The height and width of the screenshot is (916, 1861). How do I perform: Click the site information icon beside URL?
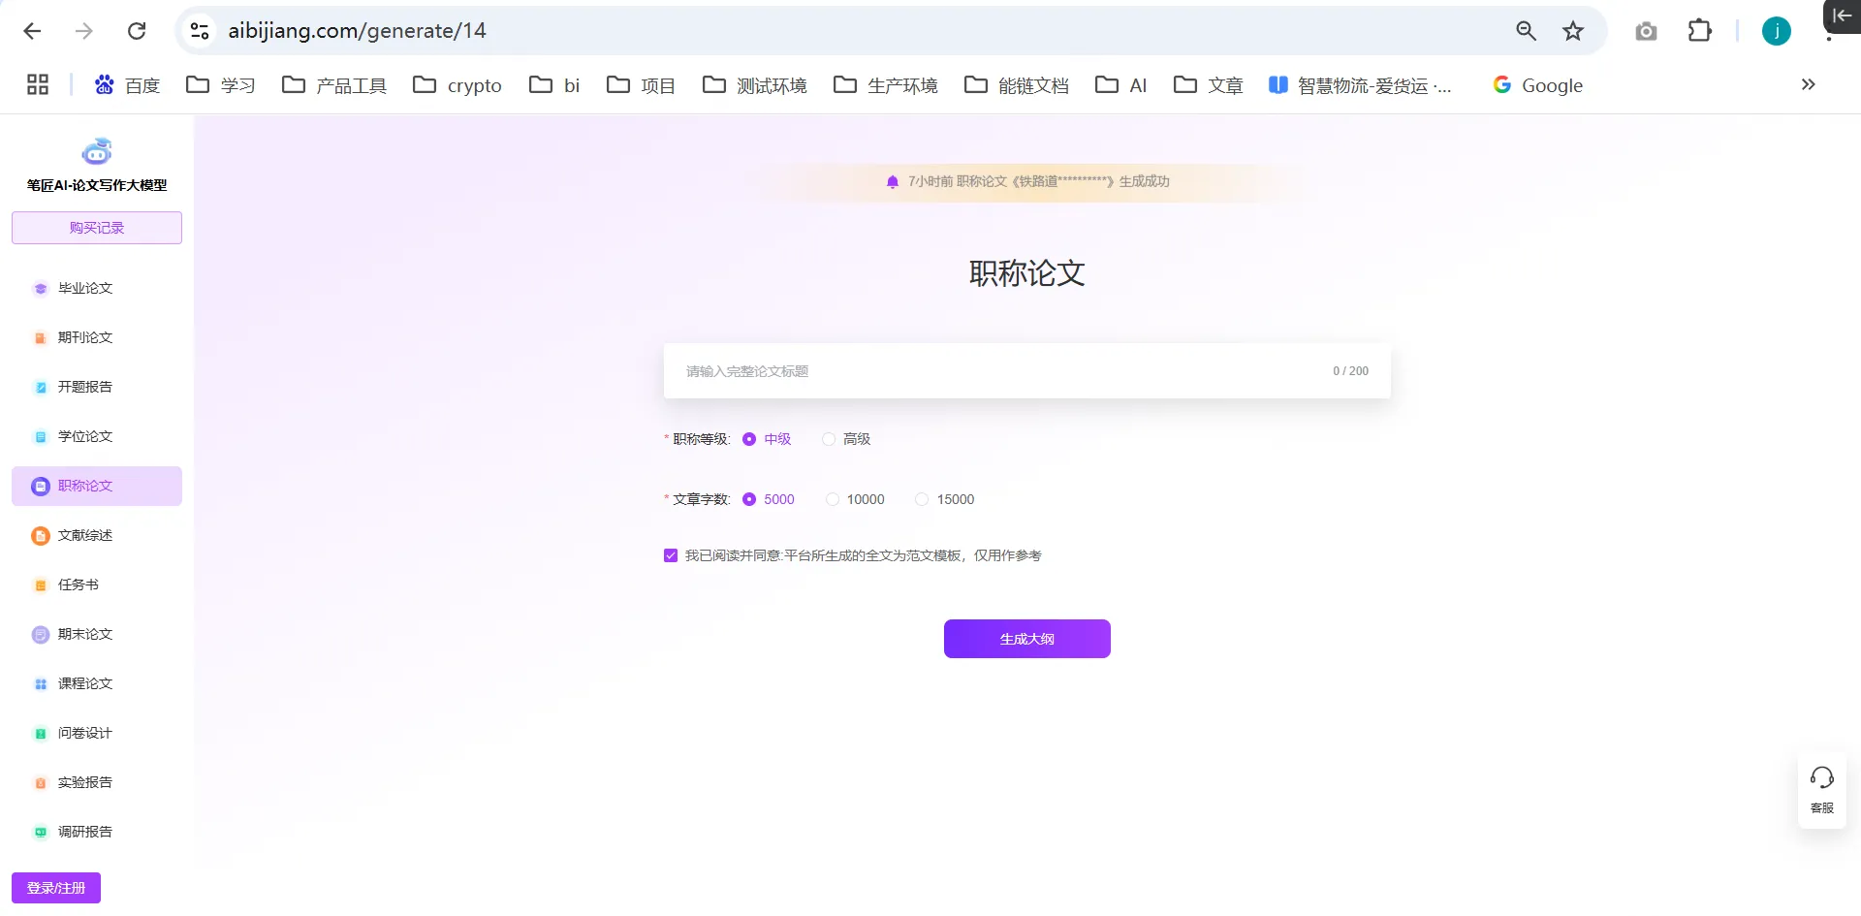click(x=200, y=31)
